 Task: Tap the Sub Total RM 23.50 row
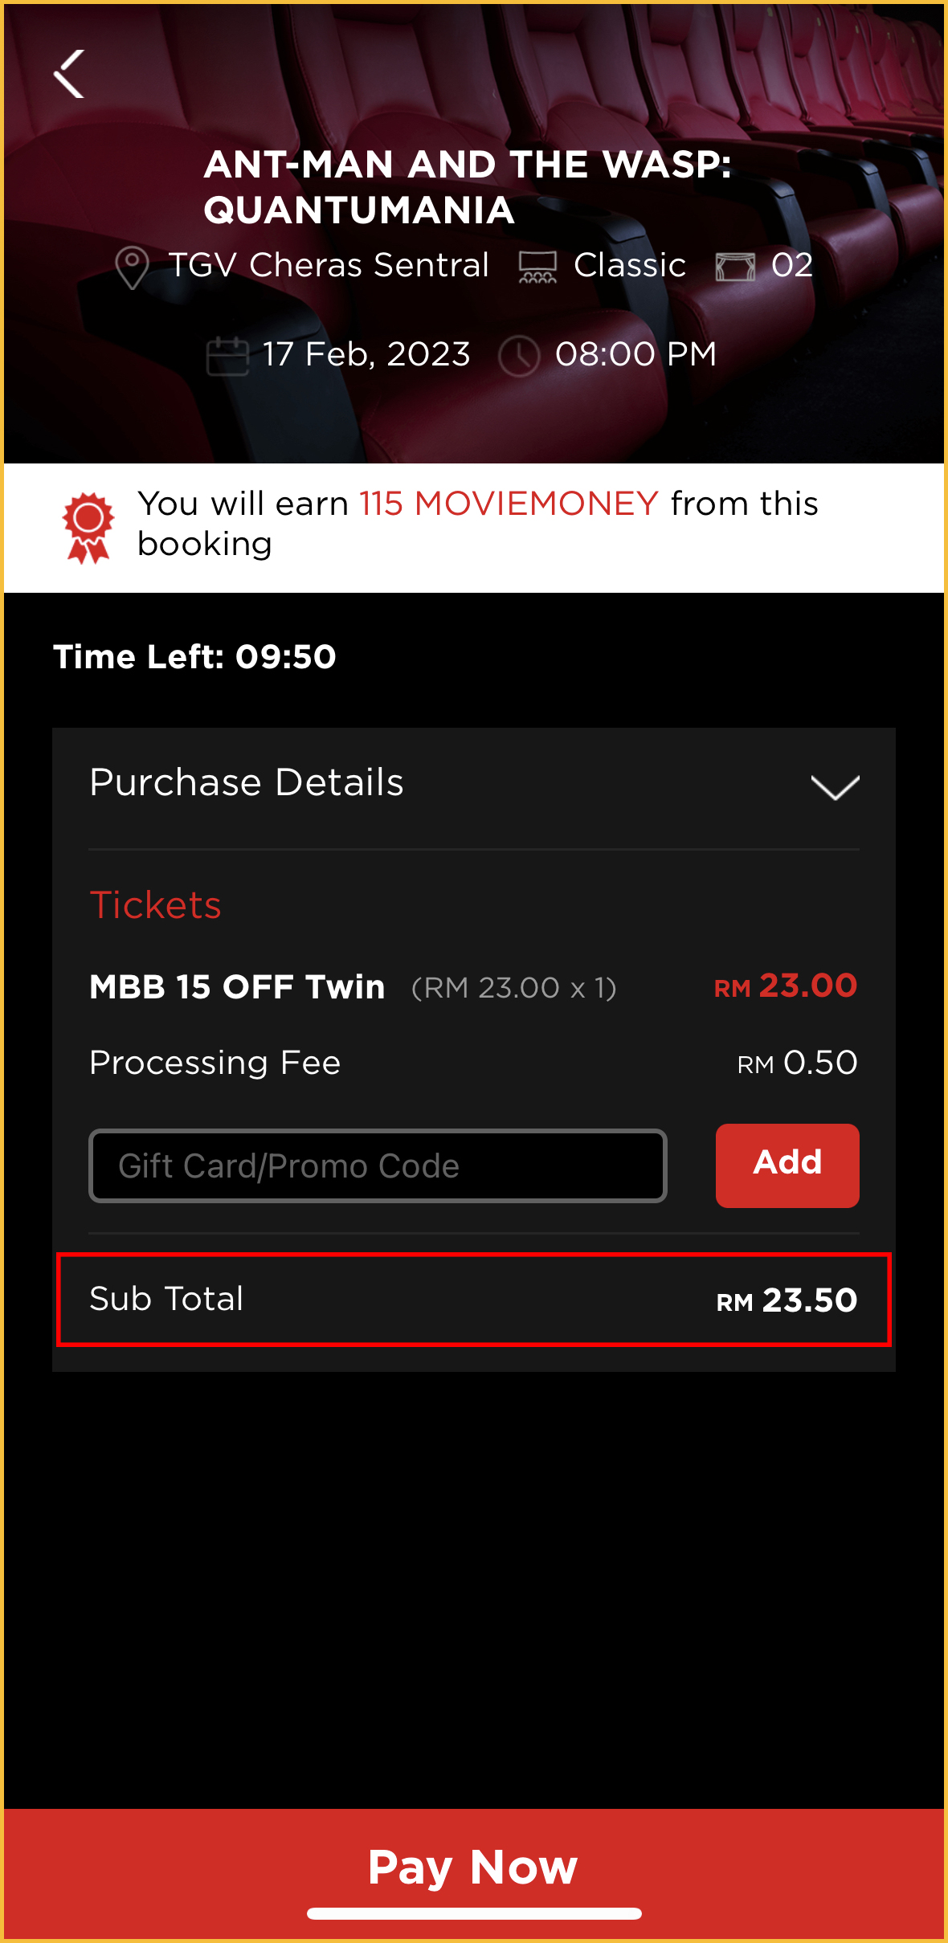473,1299
